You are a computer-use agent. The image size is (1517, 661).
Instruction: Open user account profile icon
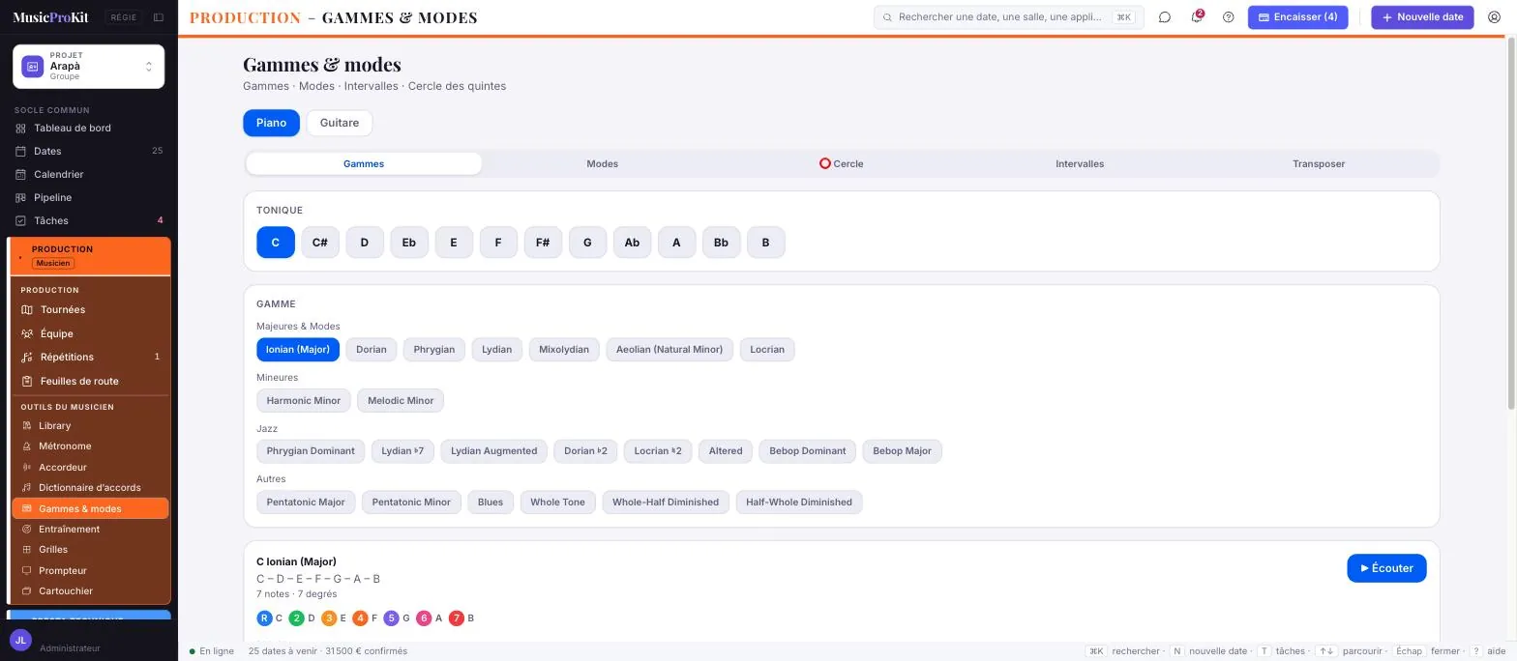coord(1494,17)
